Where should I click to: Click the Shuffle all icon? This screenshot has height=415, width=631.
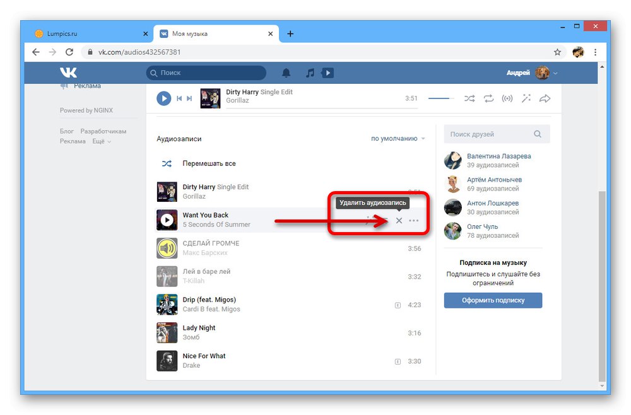tap(167, 164)
